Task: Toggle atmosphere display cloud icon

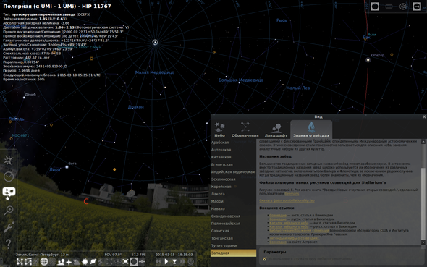Action: point(77,261)
